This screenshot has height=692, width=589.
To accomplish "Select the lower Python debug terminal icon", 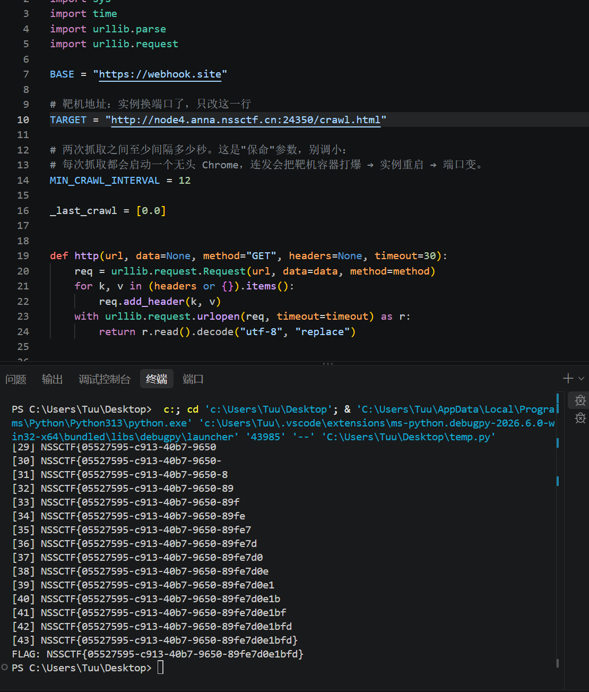I will [x=581, y=418].
